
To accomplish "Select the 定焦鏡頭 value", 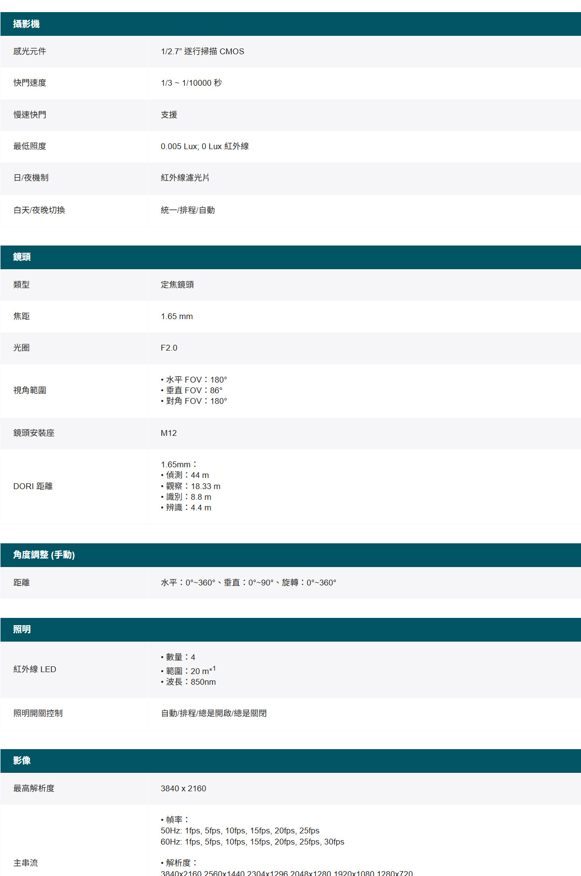I will click(x=177, y=285).
